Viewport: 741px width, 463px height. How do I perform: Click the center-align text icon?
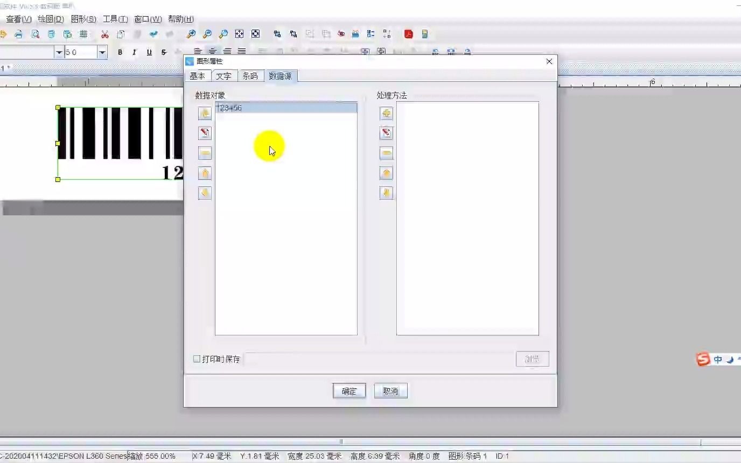[213, 52]
